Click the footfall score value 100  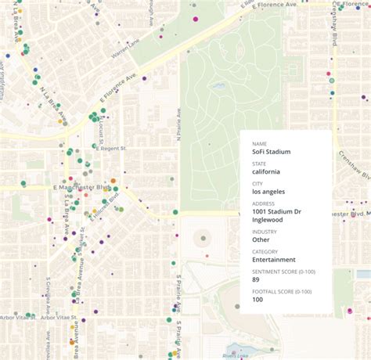click(258, 300)
